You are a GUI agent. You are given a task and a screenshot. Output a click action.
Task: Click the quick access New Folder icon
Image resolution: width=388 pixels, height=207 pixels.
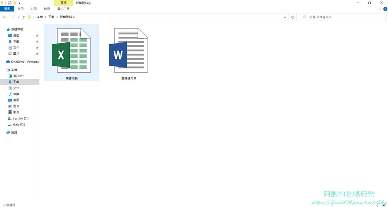point(15,3)
